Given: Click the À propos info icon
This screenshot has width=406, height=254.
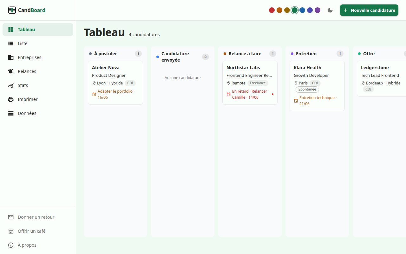Looking at the screenshot, I should 11,245.
